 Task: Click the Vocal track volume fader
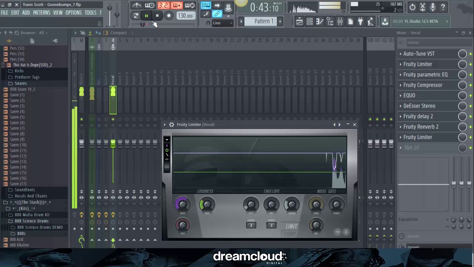113,144
